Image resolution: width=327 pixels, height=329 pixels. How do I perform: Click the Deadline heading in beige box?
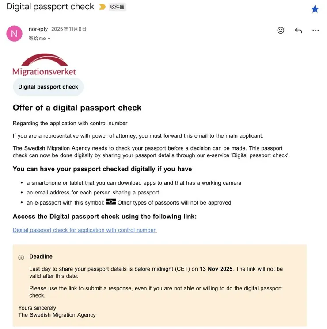click(x=41, y=256)
